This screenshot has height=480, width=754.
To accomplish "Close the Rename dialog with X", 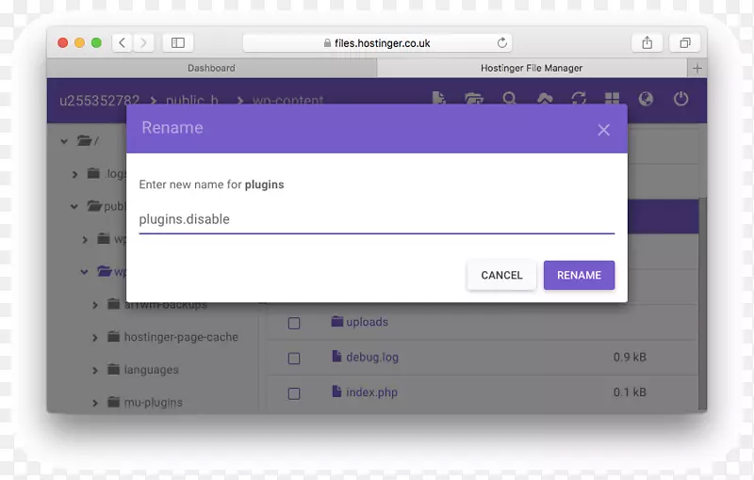I will pyautogui.click(x=603, y=130).
